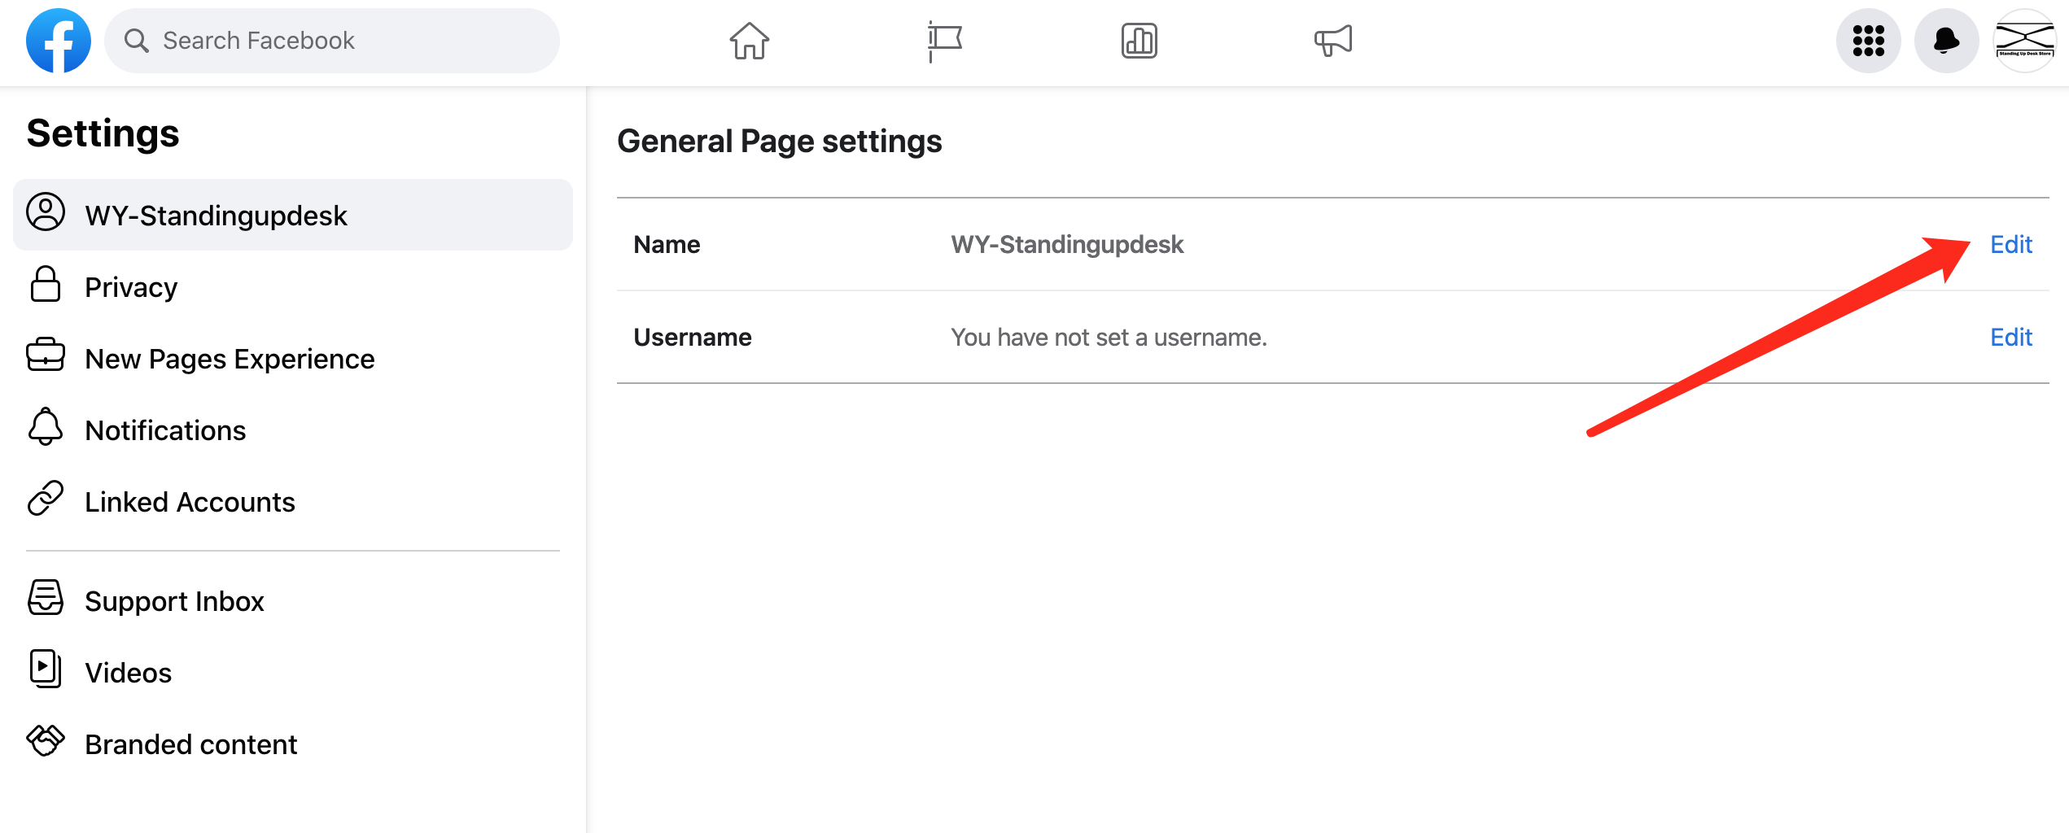Open Videos settings

point(129,673)
